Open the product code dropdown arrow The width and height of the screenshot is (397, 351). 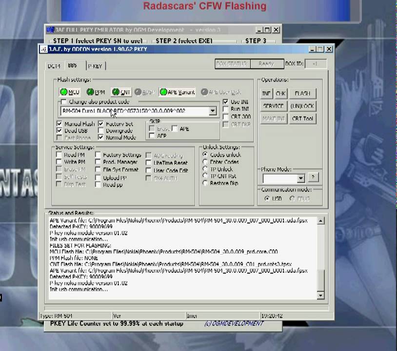(213, 111)
